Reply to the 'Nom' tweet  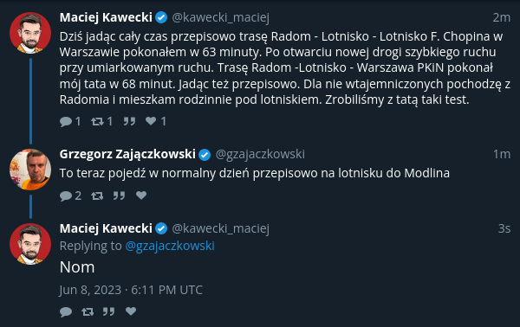pos(66,311)
